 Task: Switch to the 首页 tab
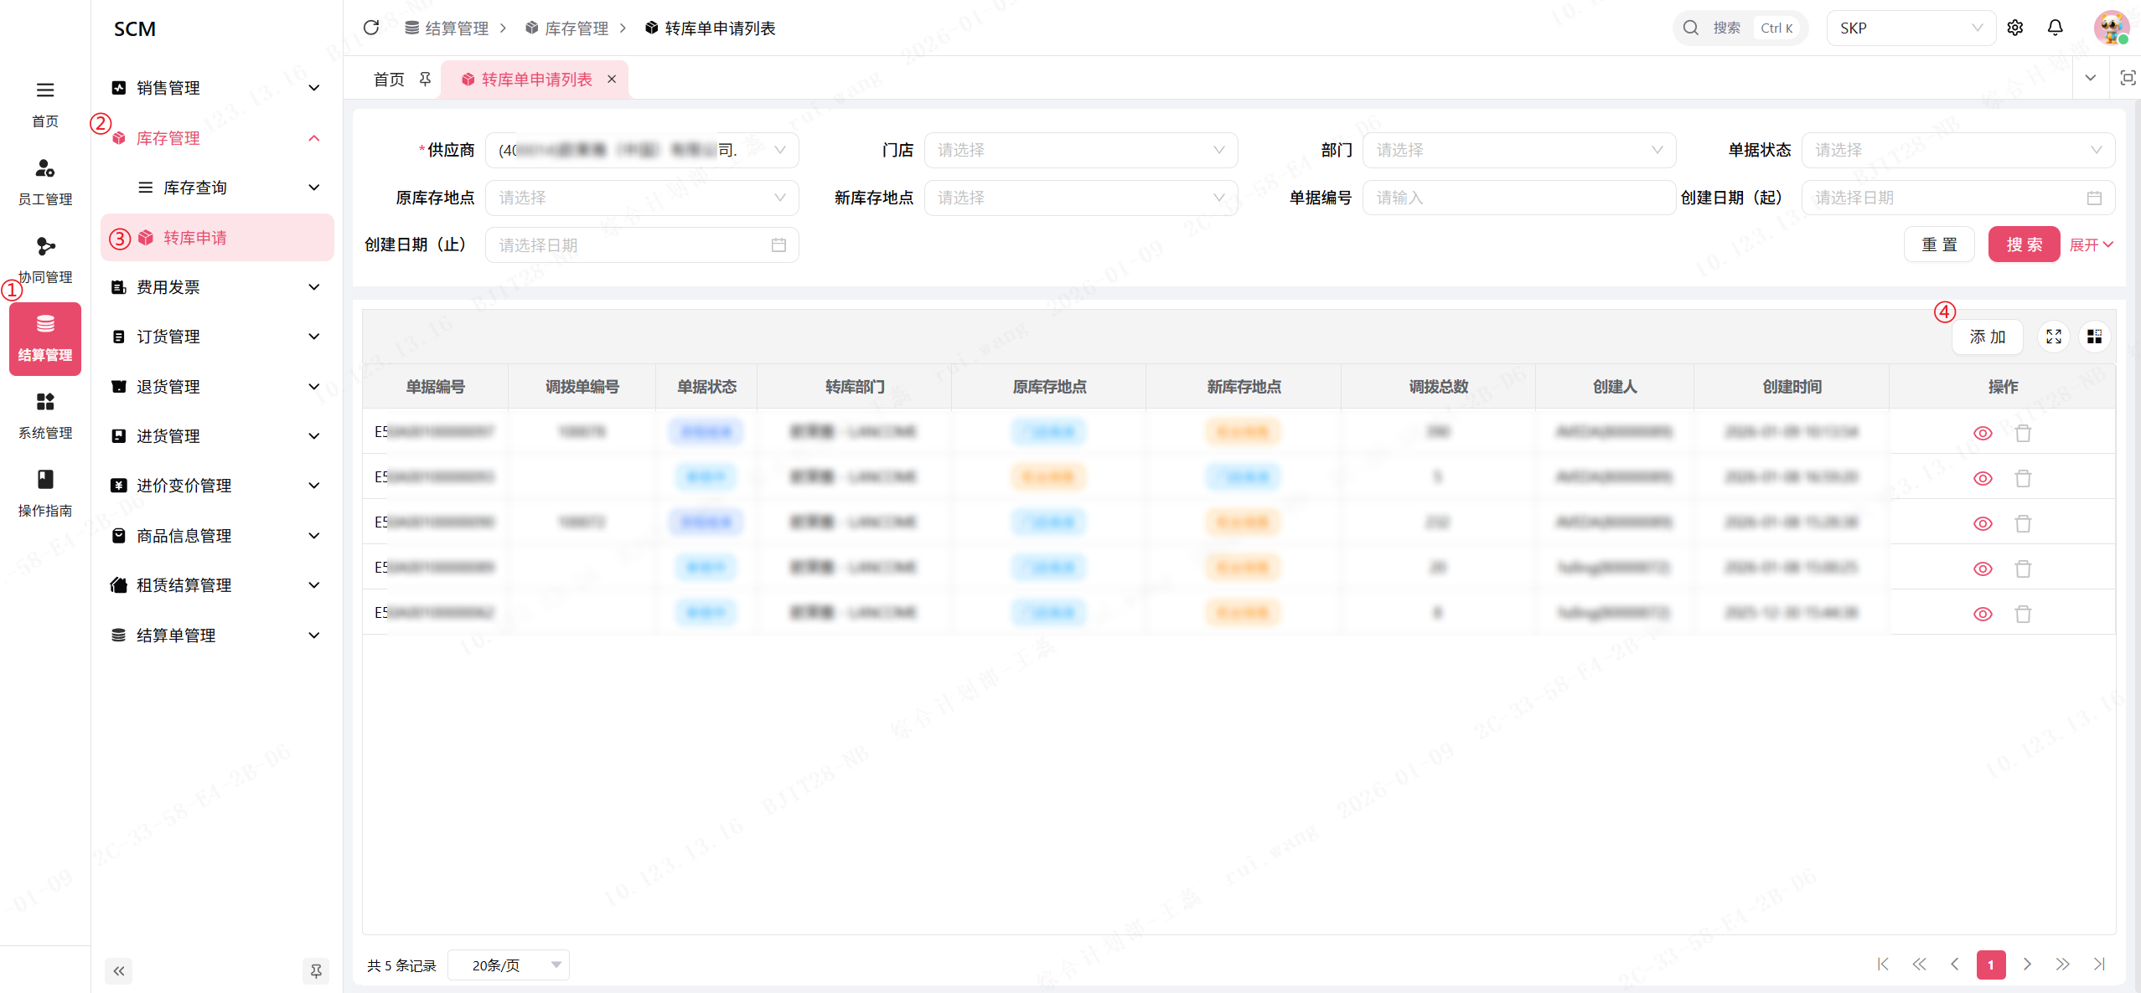coord(389,79)
